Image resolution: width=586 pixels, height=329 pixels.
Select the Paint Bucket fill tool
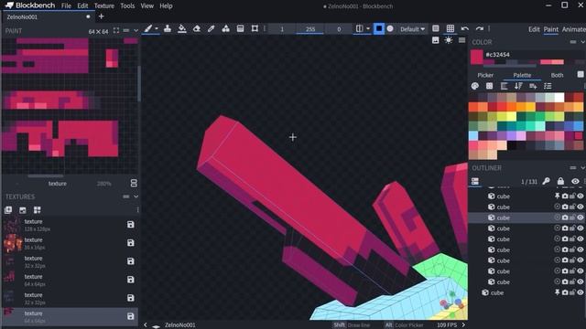182,28
